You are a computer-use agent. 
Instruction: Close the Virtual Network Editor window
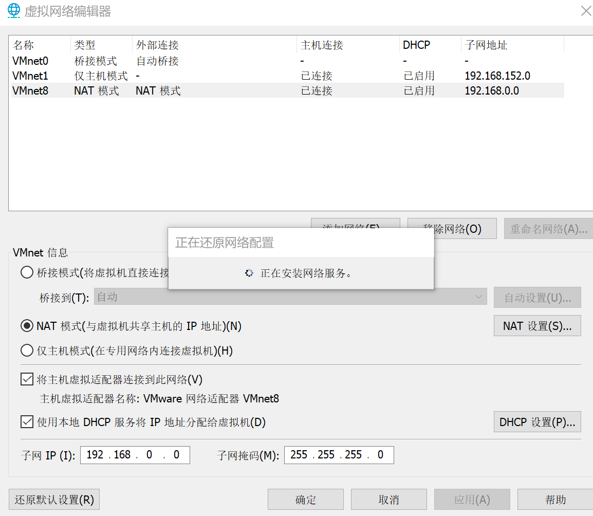click(586, 11)
